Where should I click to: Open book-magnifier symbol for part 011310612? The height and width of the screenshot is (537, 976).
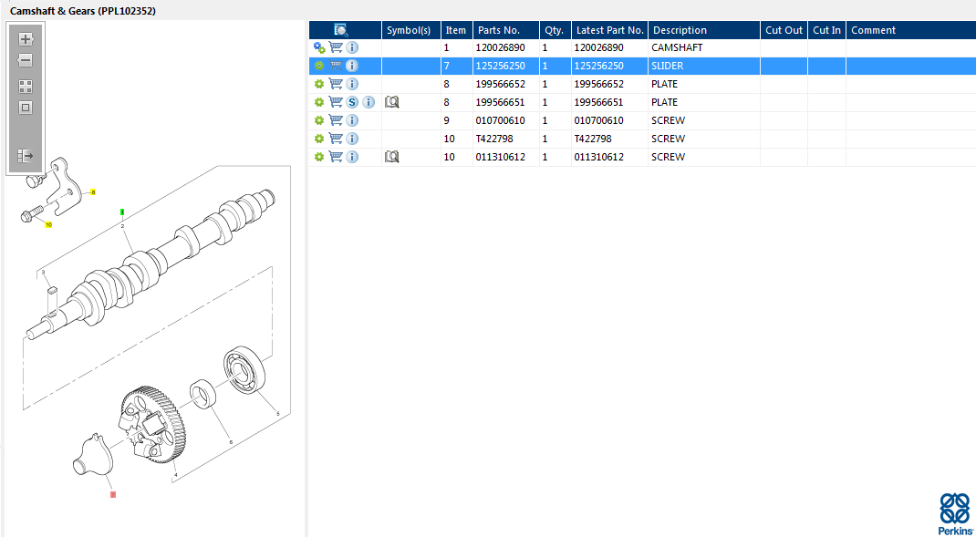[391, 157]
